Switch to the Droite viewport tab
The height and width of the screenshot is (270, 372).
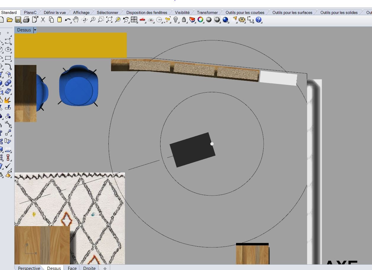pyautogui.click(x=89, y=268)
